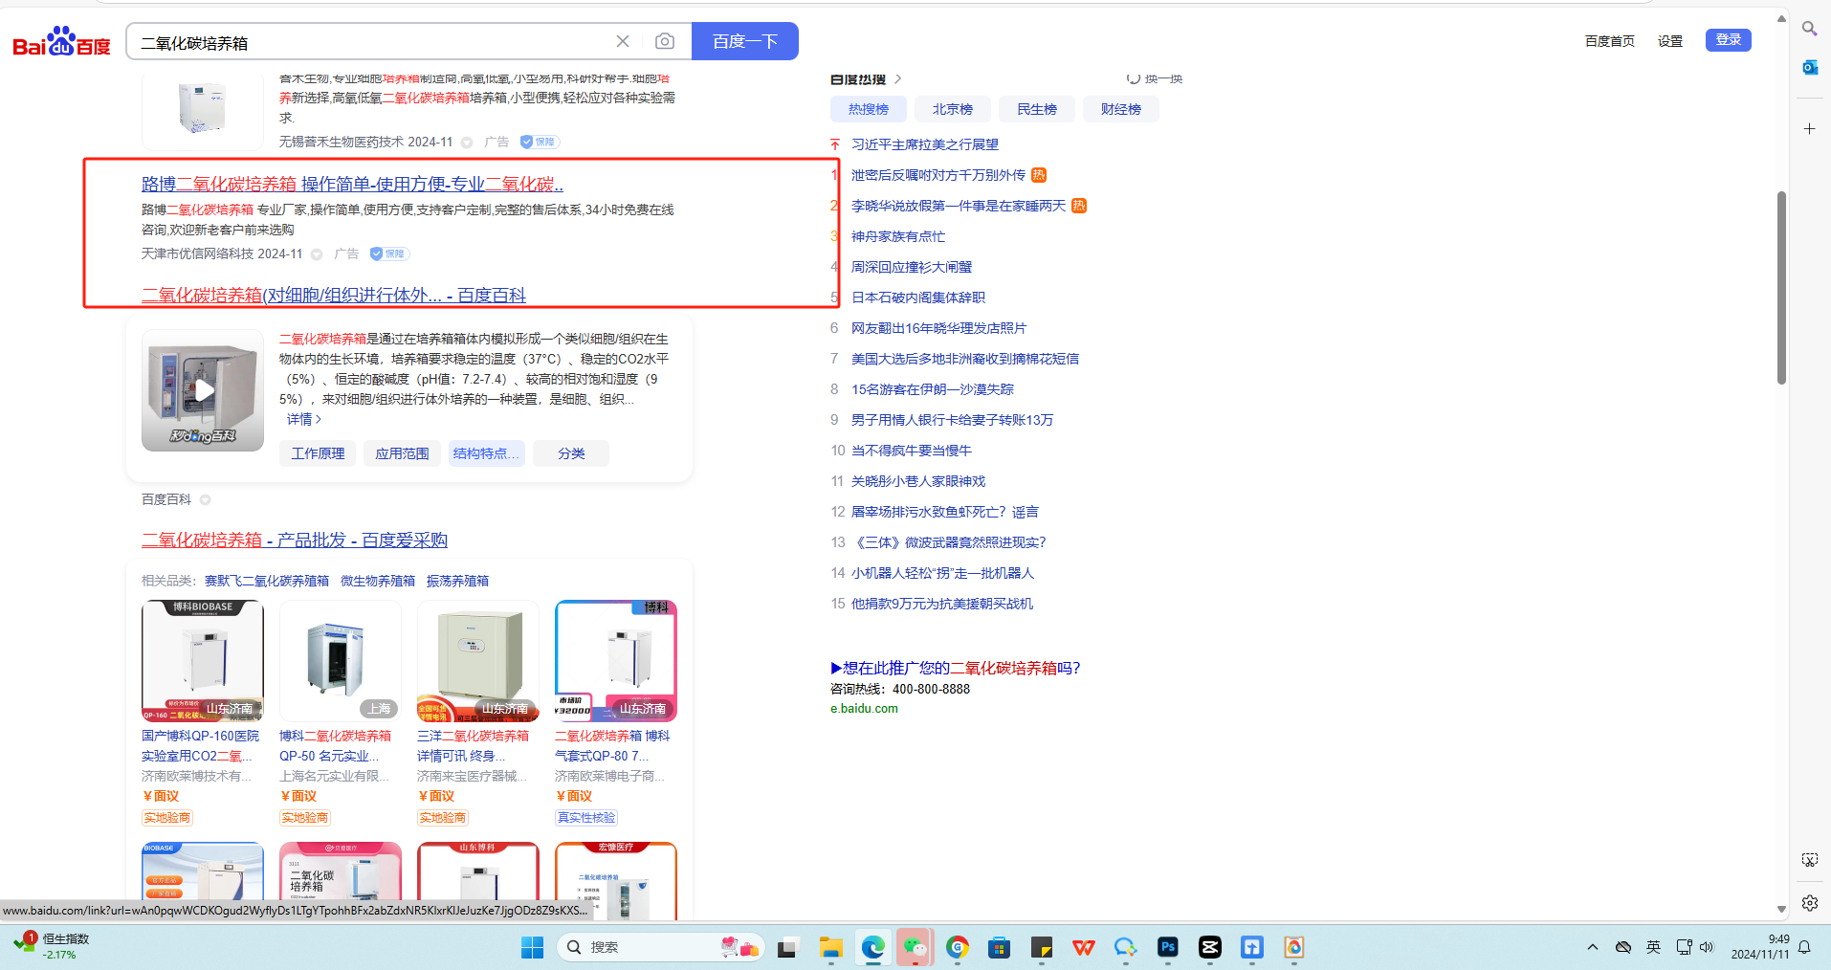The image size is (1831, 970).
Task: Open Task View on the taskbar
Action: click(787, 947)
